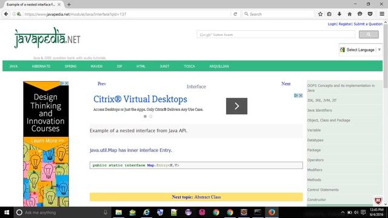This screenshot has height=218, width=388.
Task: Open the JAVA navigation menu
Action: coord(13,66)
